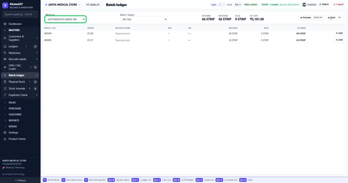Image resolution: width=348 pixels, height=183 pixels.
Task: Open Ledgers list
Action: click(x=17, y=46)
